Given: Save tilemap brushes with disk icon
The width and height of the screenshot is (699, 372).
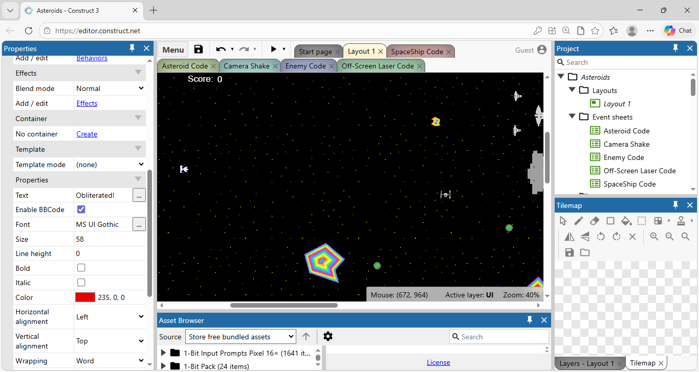Looking at the screenshot, I should 569,252.
